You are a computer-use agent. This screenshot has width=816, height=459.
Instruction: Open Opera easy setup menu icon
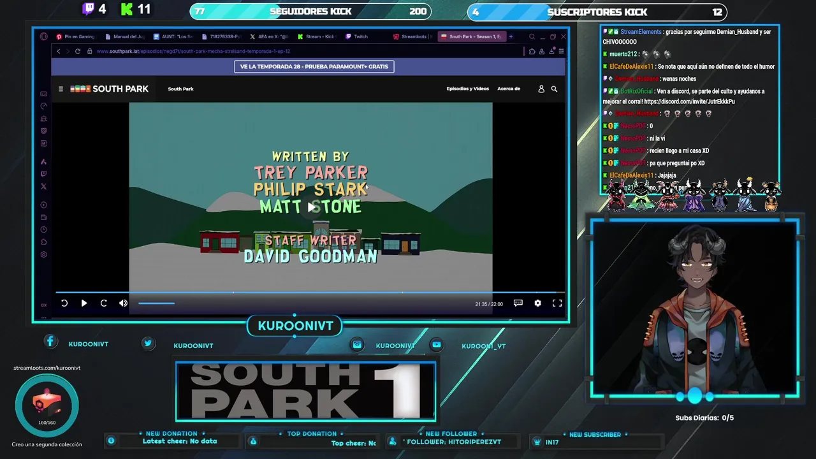pyautogui.click(x=561, y=51)
